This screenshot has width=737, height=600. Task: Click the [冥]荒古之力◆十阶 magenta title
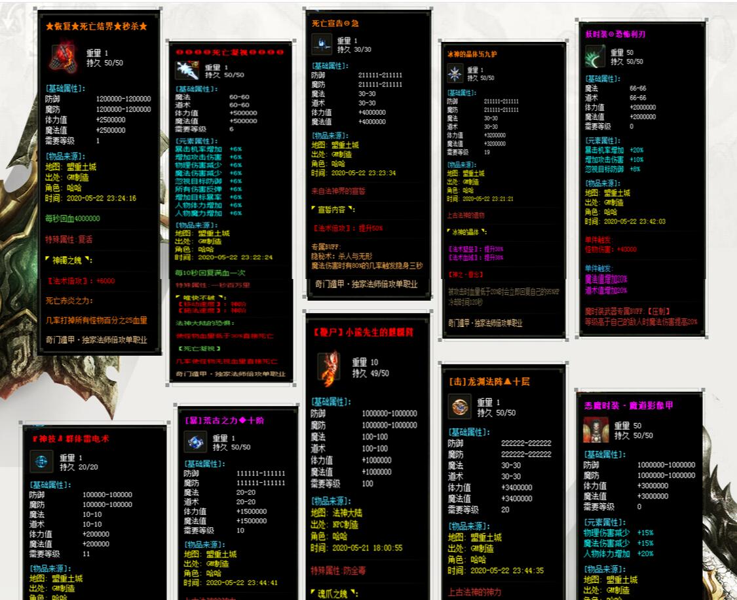point(224,420)
